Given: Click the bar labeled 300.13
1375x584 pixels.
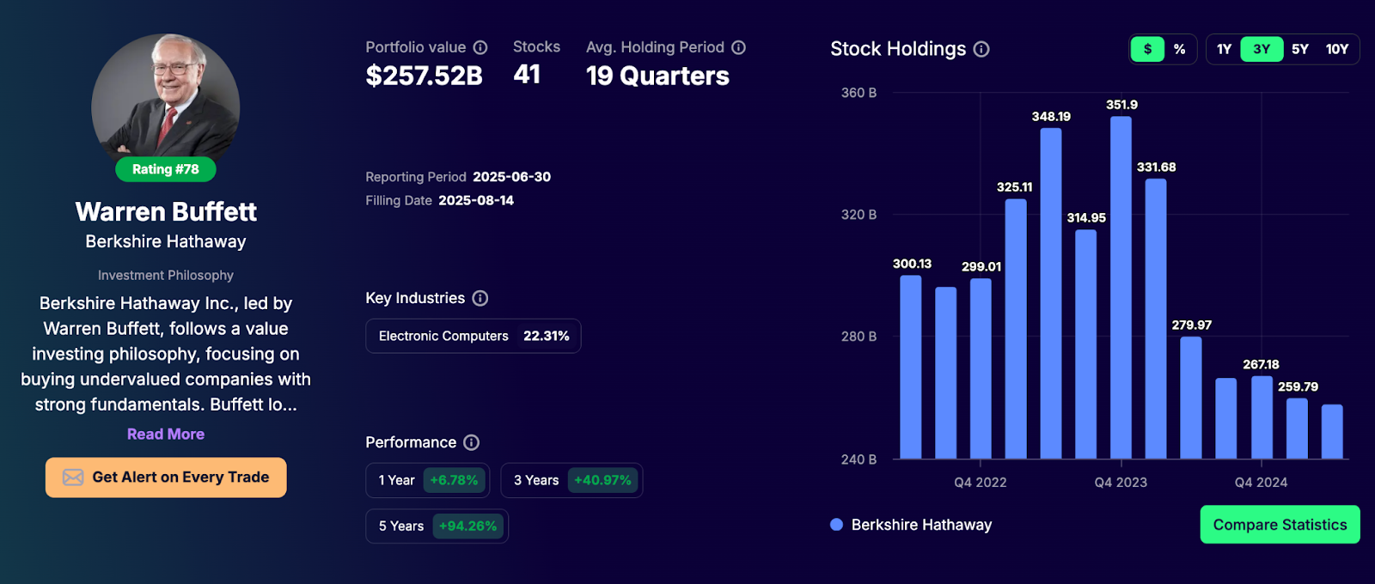Looking at the screenshot, I should (911, 367).
